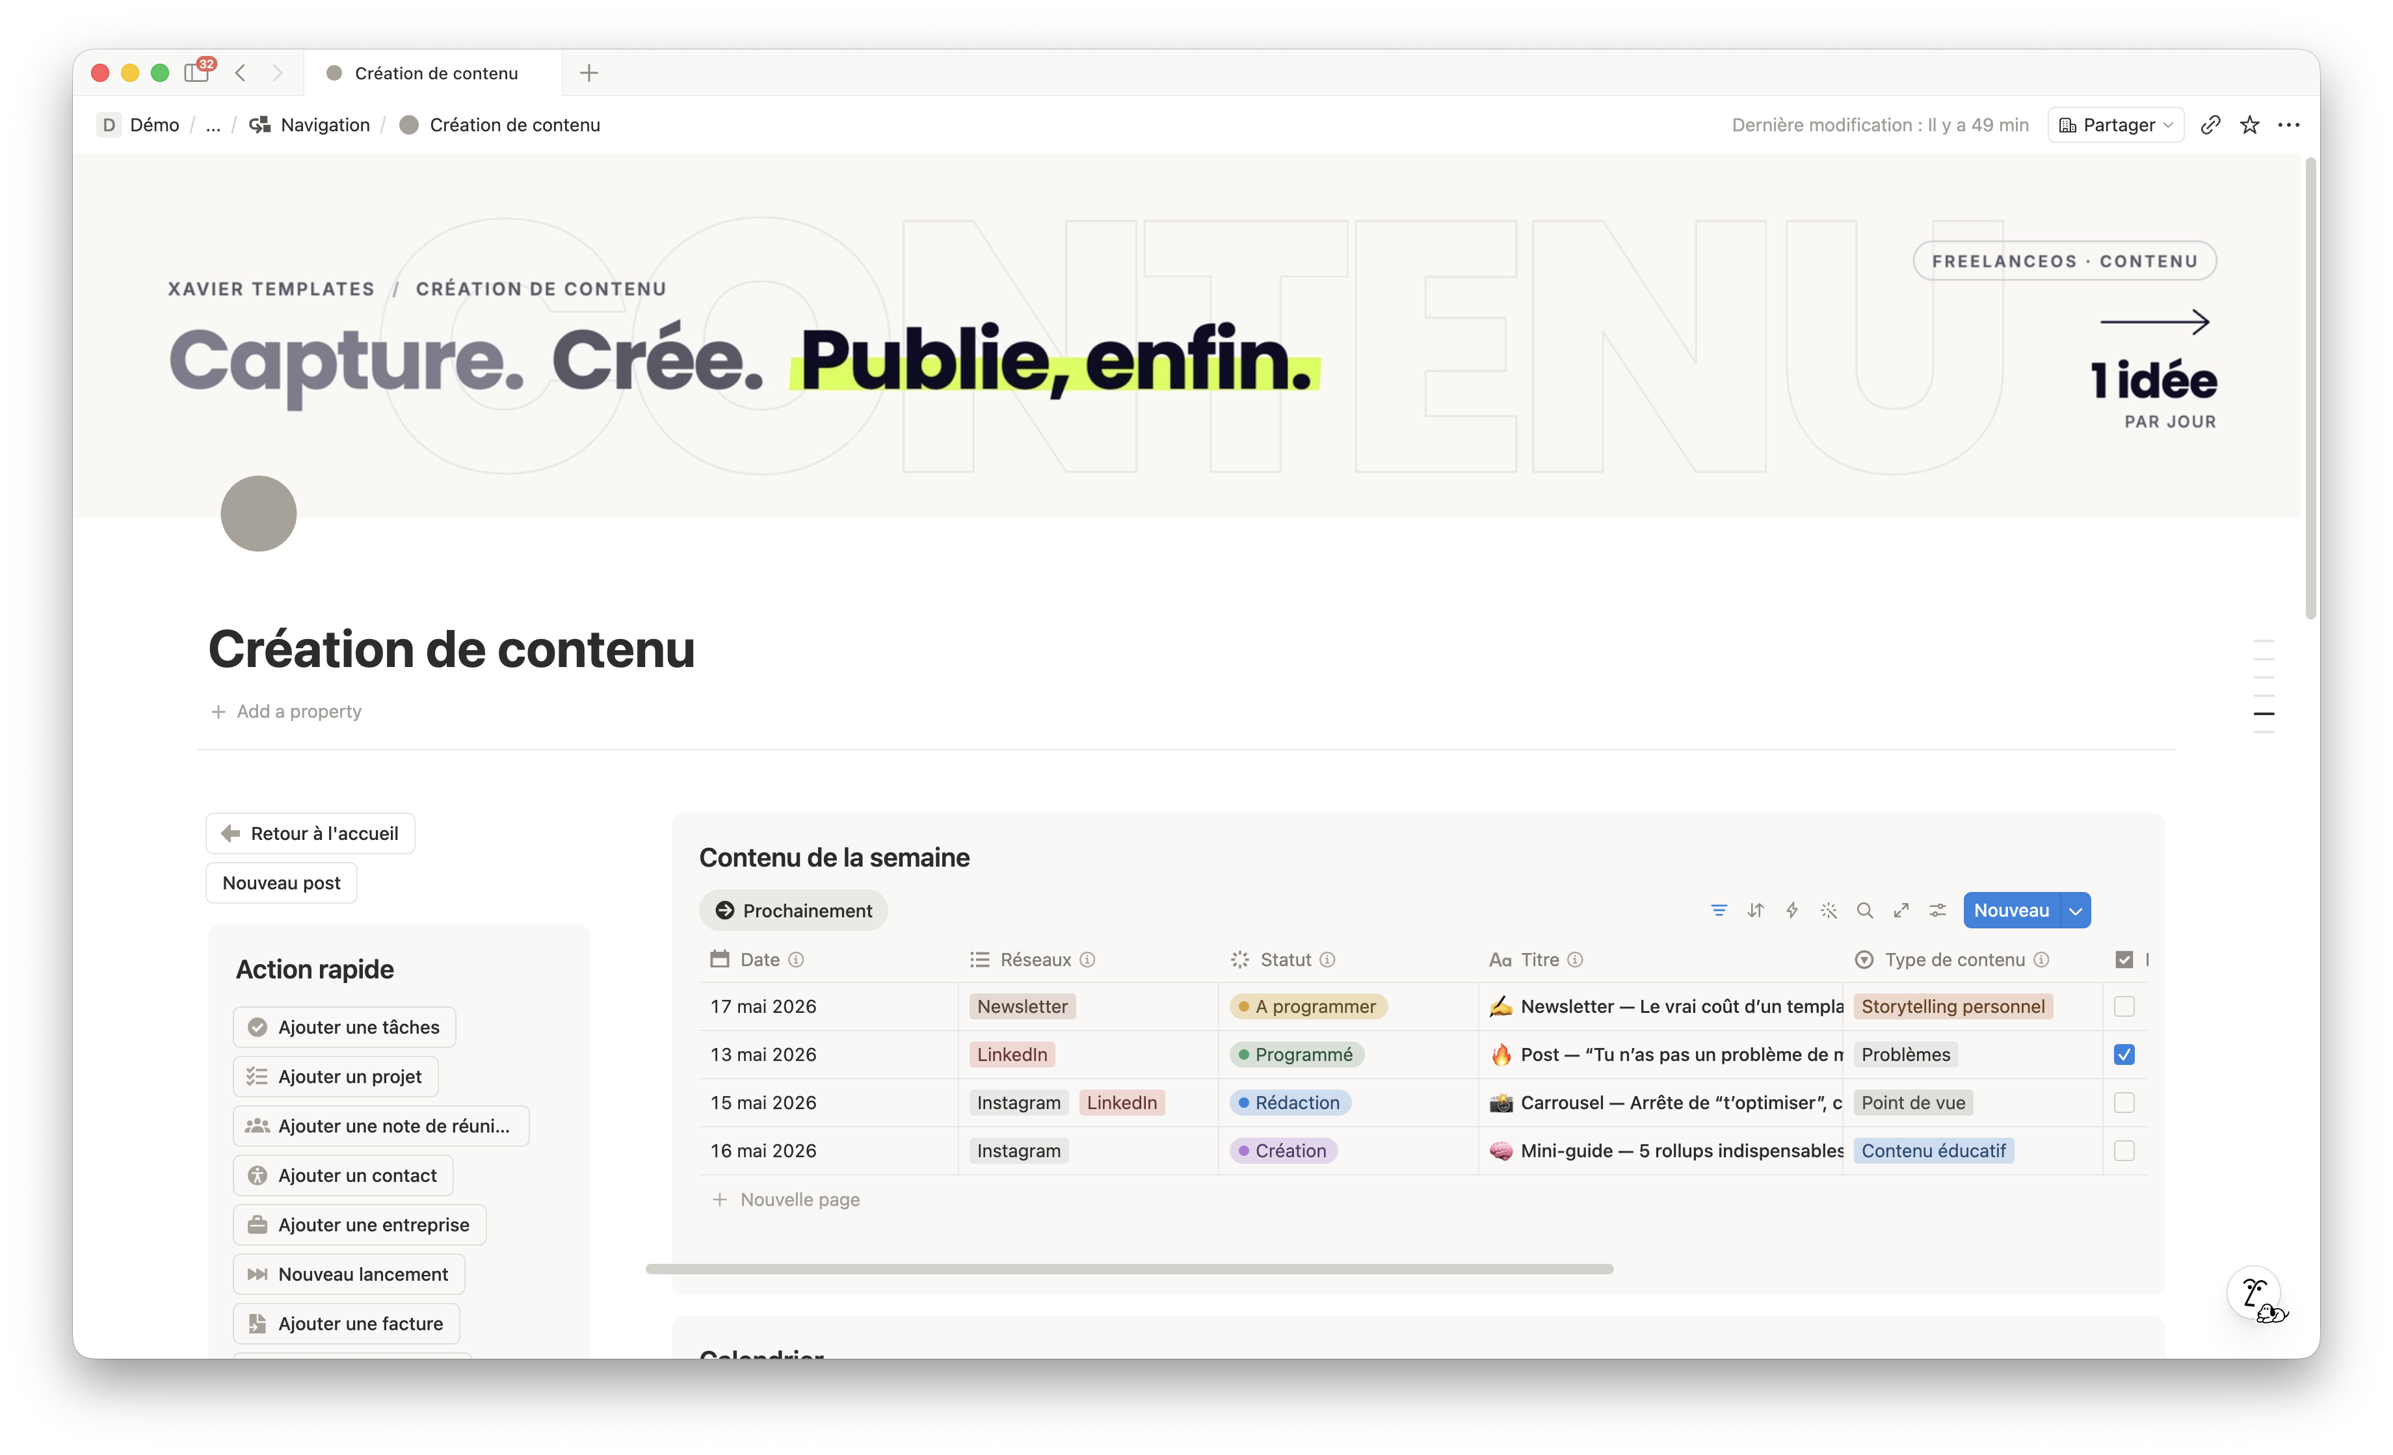Open the view settings sliders icon

coord(1938,910)
